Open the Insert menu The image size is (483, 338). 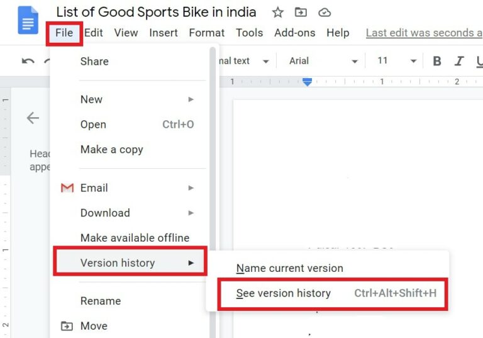(x=164, y=33)
